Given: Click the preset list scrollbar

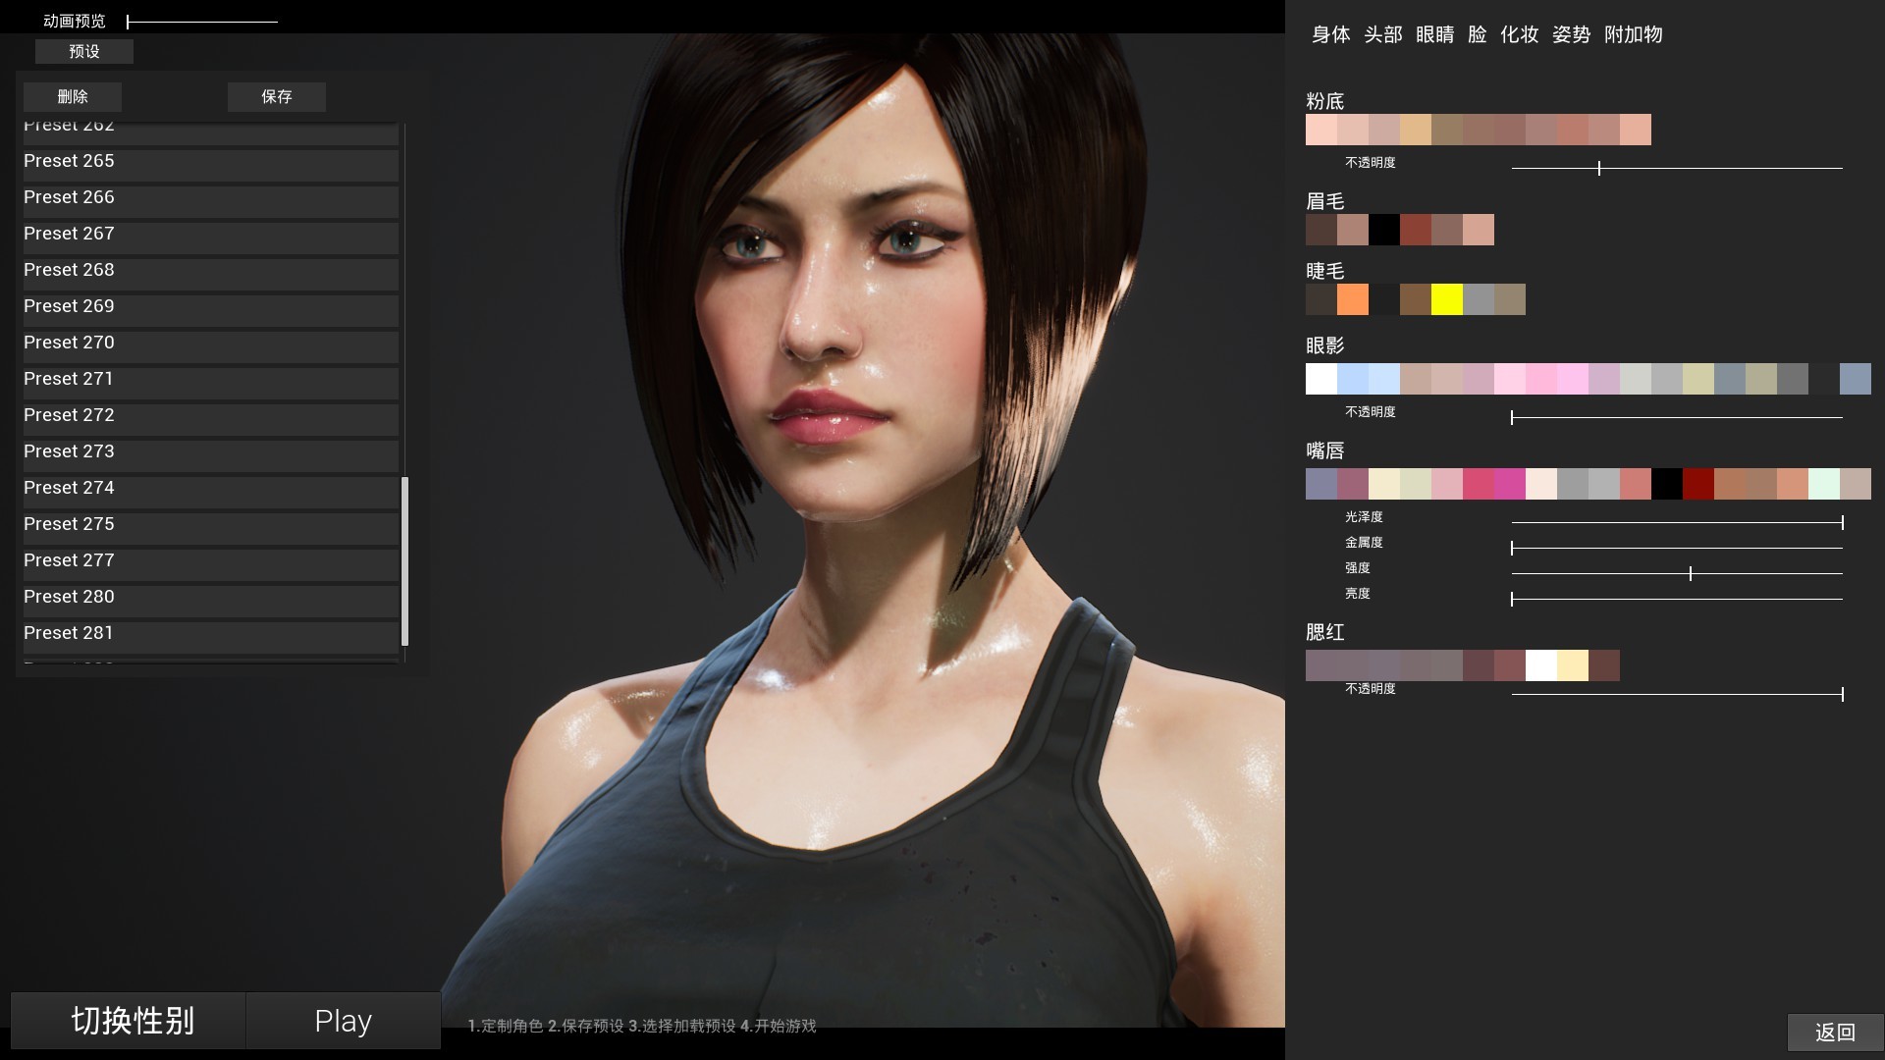Looking at the screenshot, I should 404,561.
